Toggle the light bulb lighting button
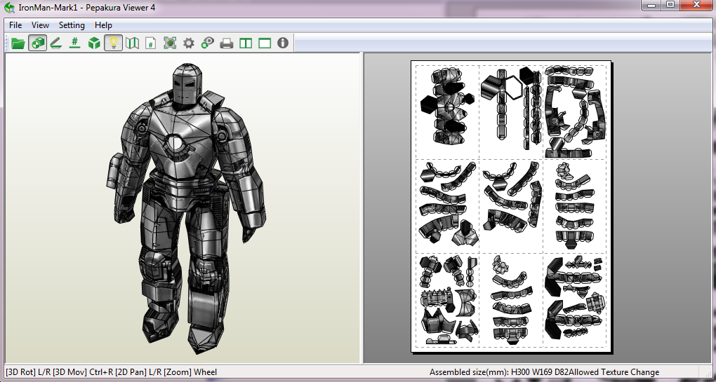The width and height of the screenshot is (716, 382). [113, 43]
